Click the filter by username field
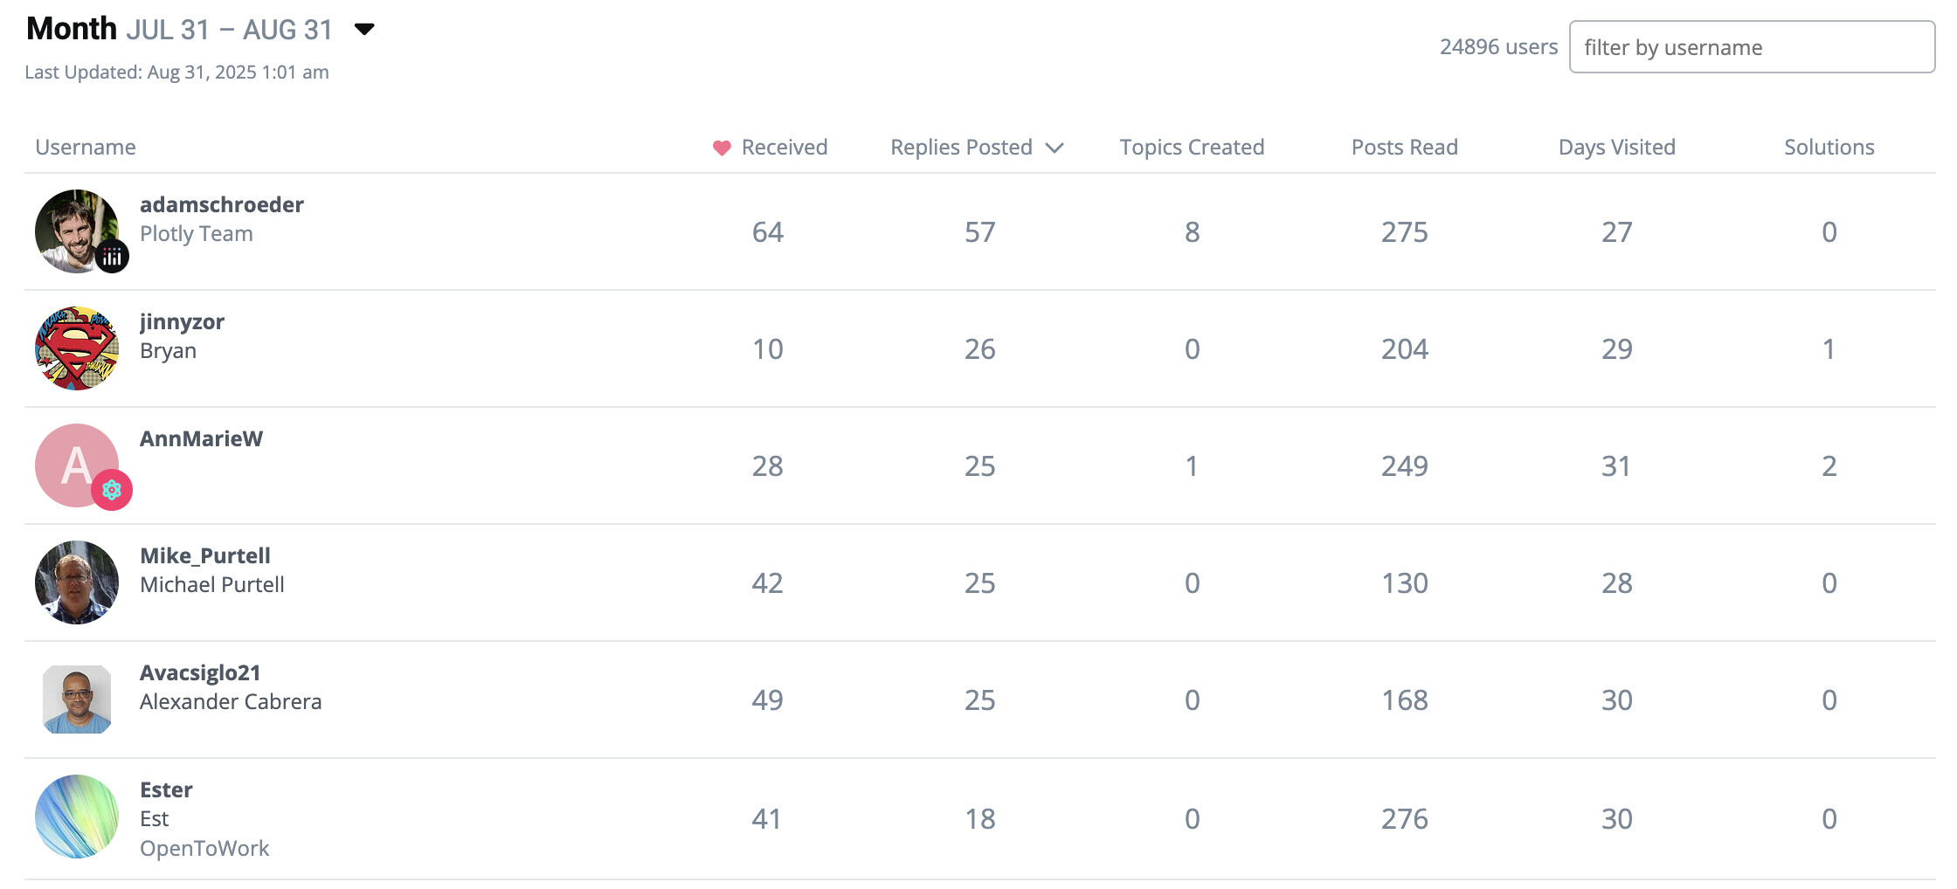The image size is (1957, 889). (1751, 47)
